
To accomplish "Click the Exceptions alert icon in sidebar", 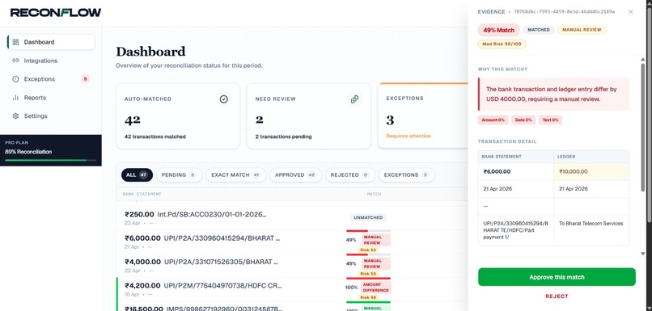I will click(16, 79).
